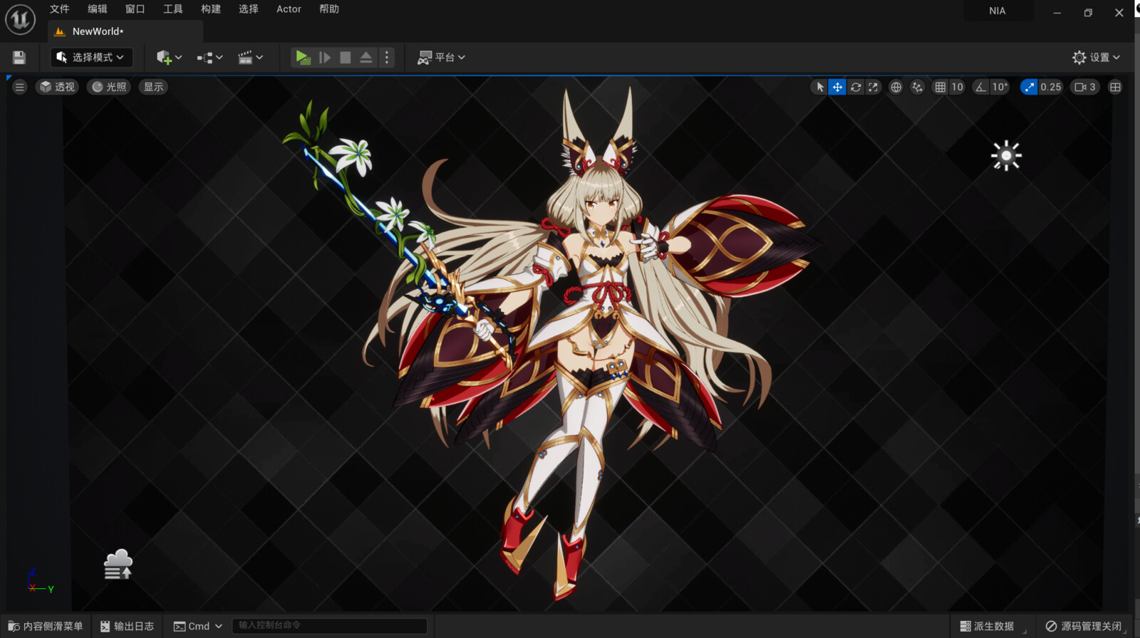Open the 内容侧滑菜单 content drawer
The width and height of the screenshot is (1140, 638).
coord(46,626)
